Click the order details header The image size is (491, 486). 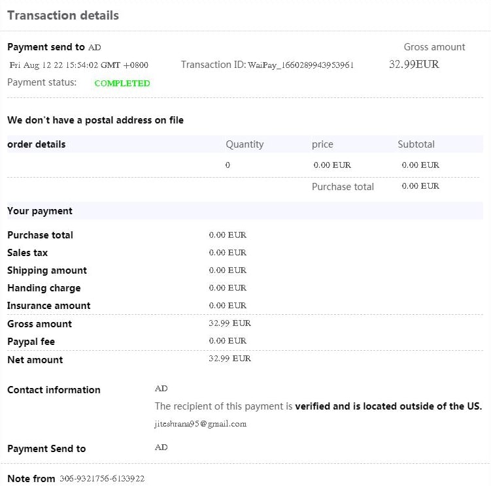[37, 144]
